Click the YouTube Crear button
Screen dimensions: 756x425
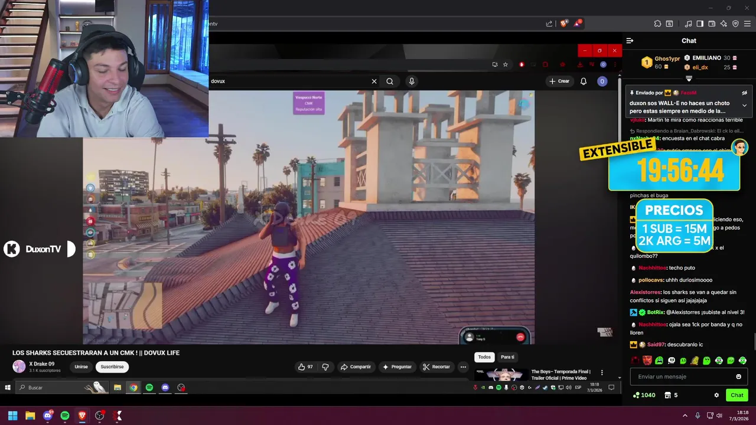pyautogui.click(x=559, y=81)
